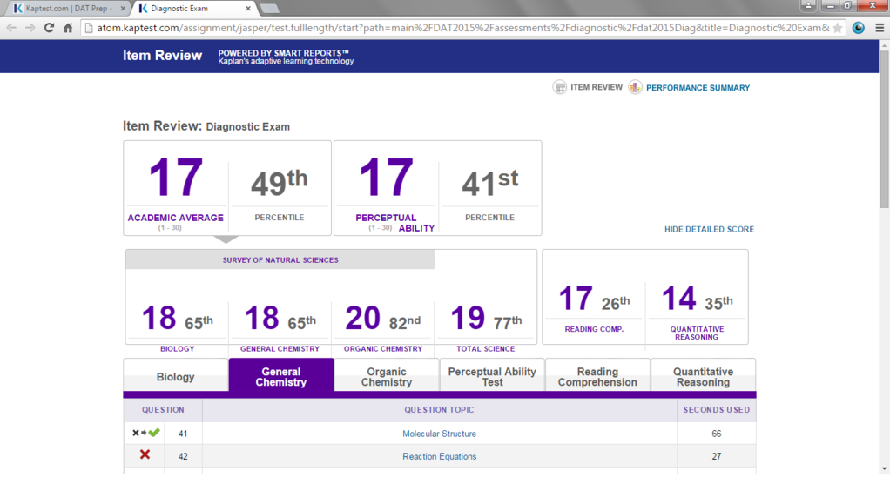The width and height of the screenshot is (890, 498).
Task: Open the Molecular Structure question link
Action: tap(439, 434)
